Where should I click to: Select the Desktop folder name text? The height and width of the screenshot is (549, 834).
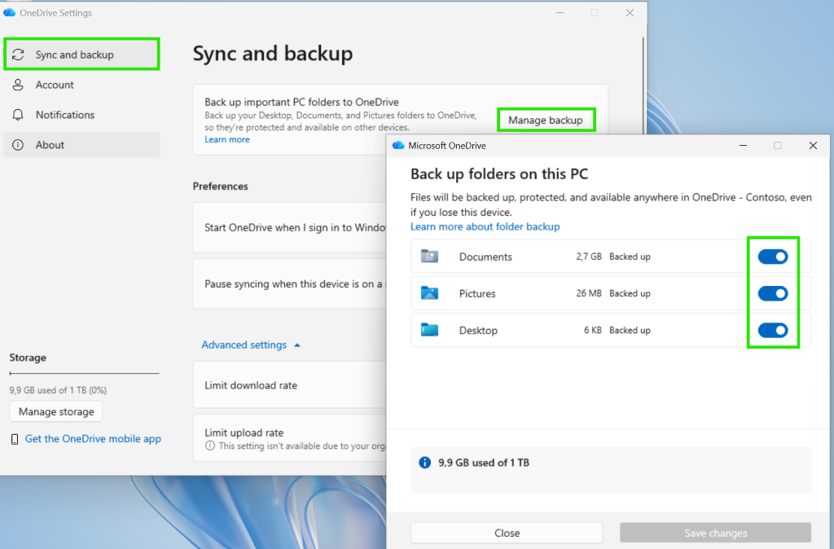tap(478, 330)
